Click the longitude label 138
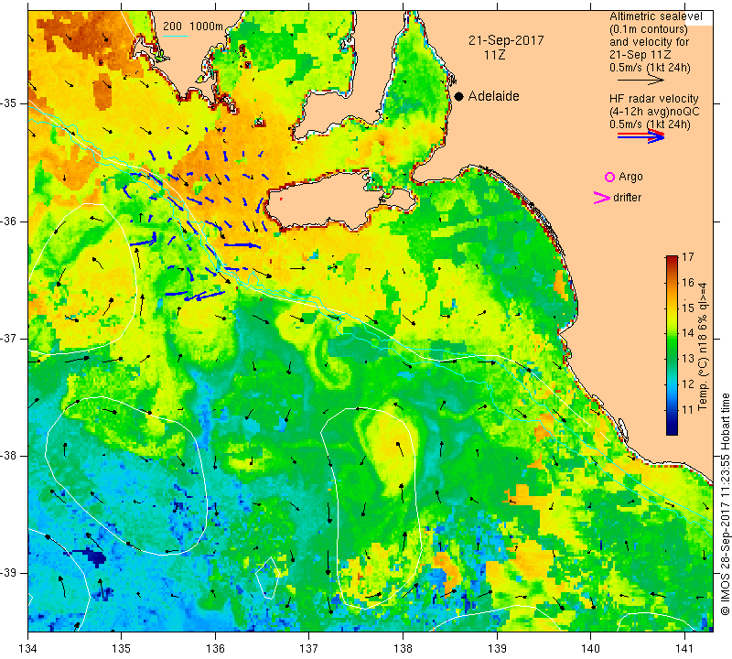The width and height of the screenshot is (732, 659). click(403, 648)
